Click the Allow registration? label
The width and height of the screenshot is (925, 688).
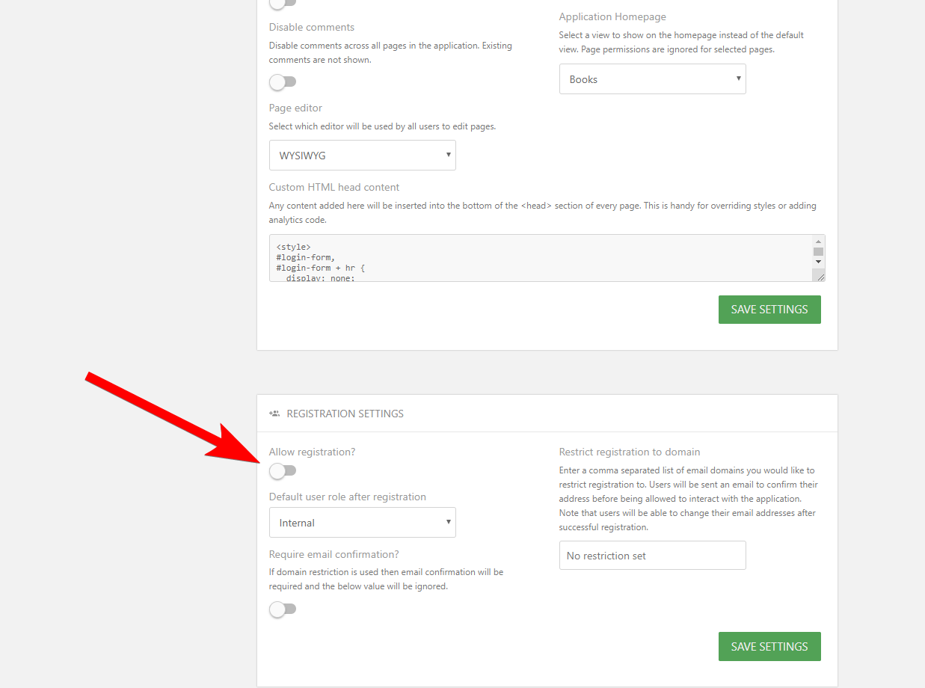coord(313,451)
